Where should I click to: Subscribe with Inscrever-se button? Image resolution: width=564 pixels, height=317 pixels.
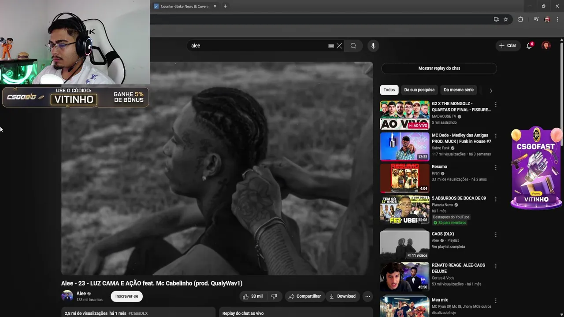126,296
